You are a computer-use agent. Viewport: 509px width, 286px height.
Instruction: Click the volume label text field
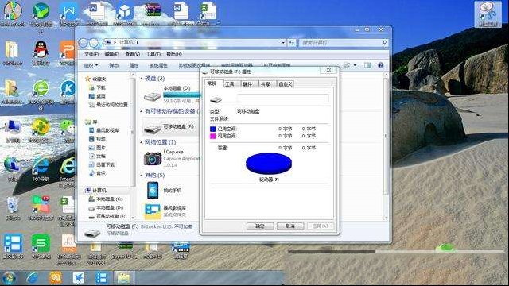pyautogui.click(x=283, y=99)
